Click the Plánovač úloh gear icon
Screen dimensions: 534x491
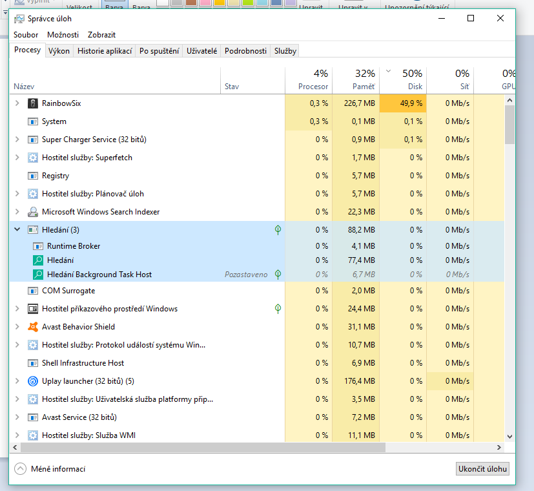click(33, 194)
